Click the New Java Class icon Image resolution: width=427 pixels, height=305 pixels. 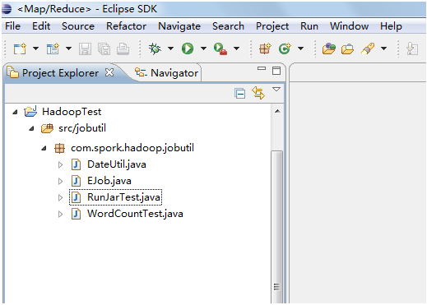coord(285,49)
